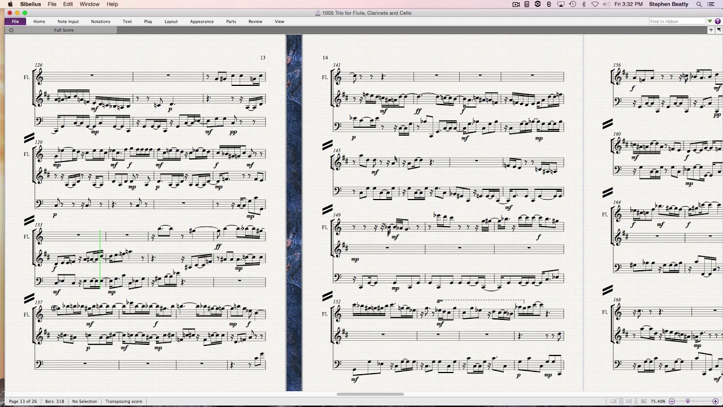Open the Notations ribbon tab
The height and width of the screenshot is (407, 723).
(x=101, y=21)
